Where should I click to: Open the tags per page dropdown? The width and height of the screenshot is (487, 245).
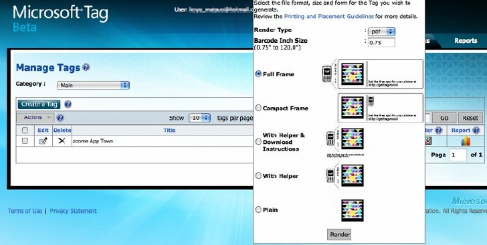click(x=200, y=118)
